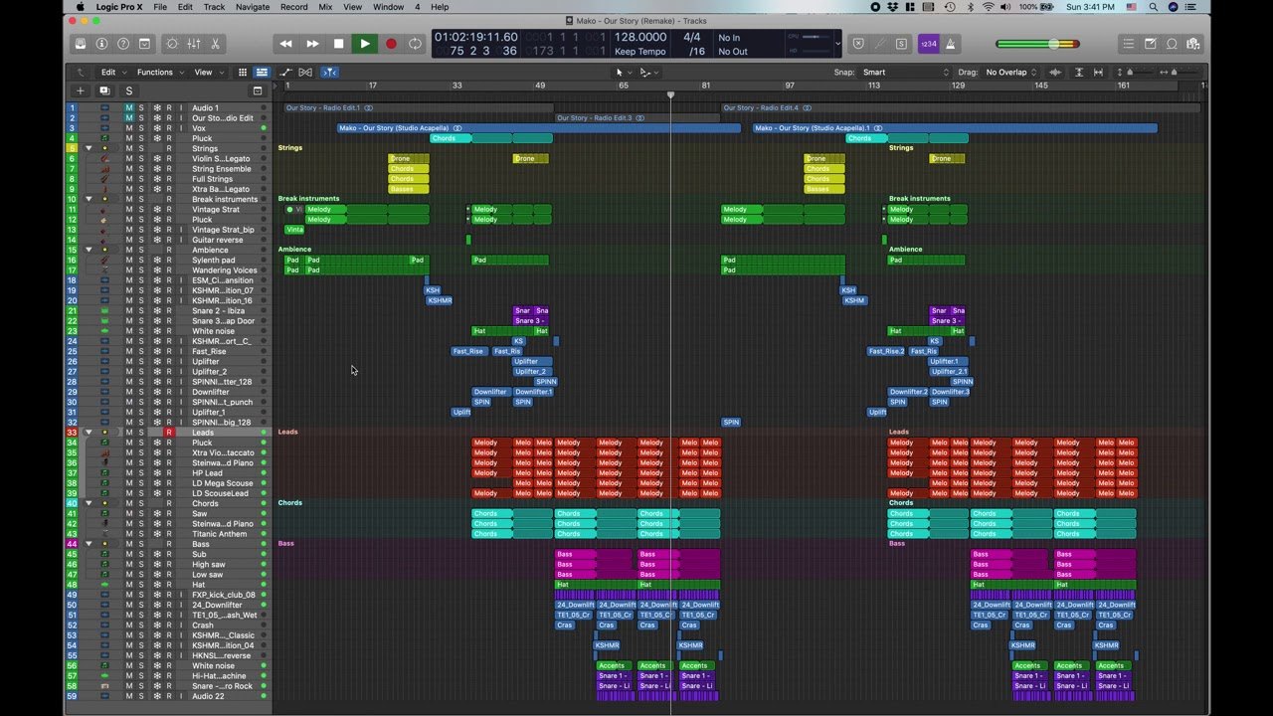Stop playback

click(x=338, y=44)
